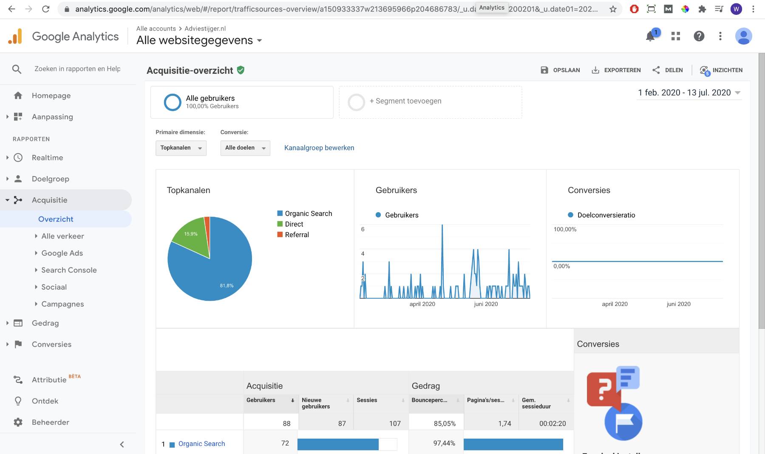Click the Organic Search blue legend swatch
Viewport: 765px width, 454px height.
click(x=280, y=213)
